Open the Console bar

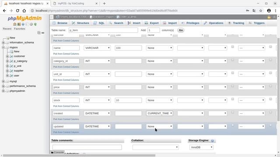[x=57, y=152]
